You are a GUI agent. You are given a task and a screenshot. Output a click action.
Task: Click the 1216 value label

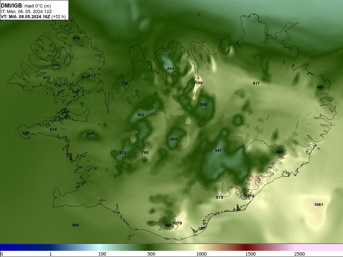(250, 196)
